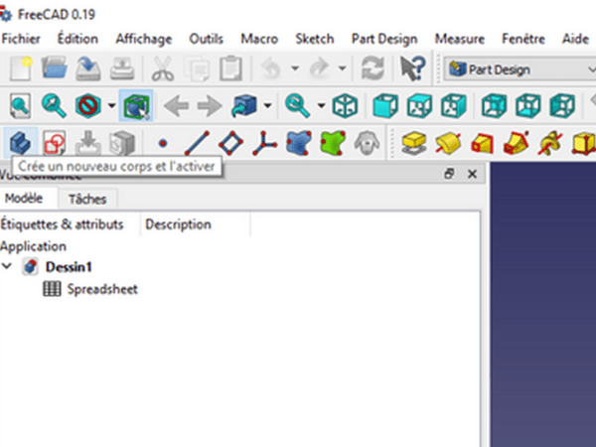Image resolution: width=596 pixels, height=447 pixels.
Task: Collapse the Dessin1 tree node
Action: tap(8, 267)
